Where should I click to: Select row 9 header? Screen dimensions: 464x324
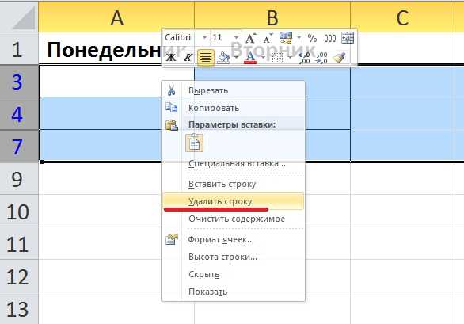coord(19,178)
